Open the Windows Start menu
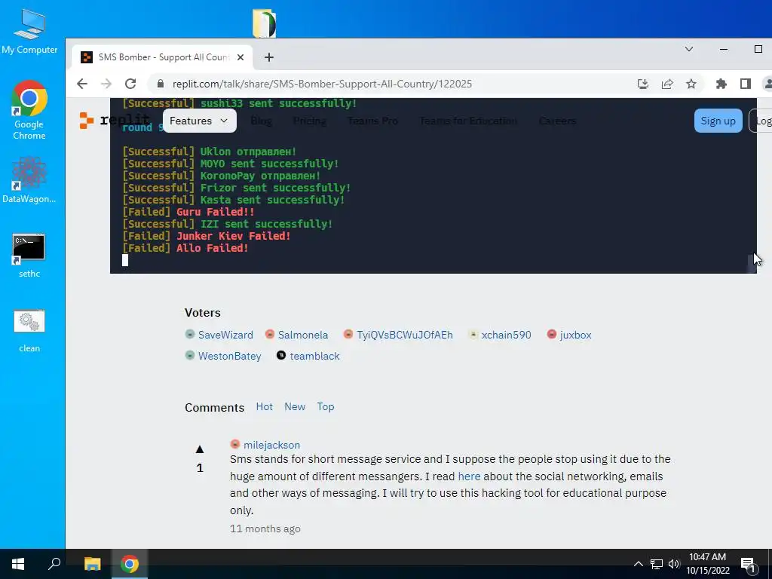Screen dimensions: 772x579 (18, 564)
